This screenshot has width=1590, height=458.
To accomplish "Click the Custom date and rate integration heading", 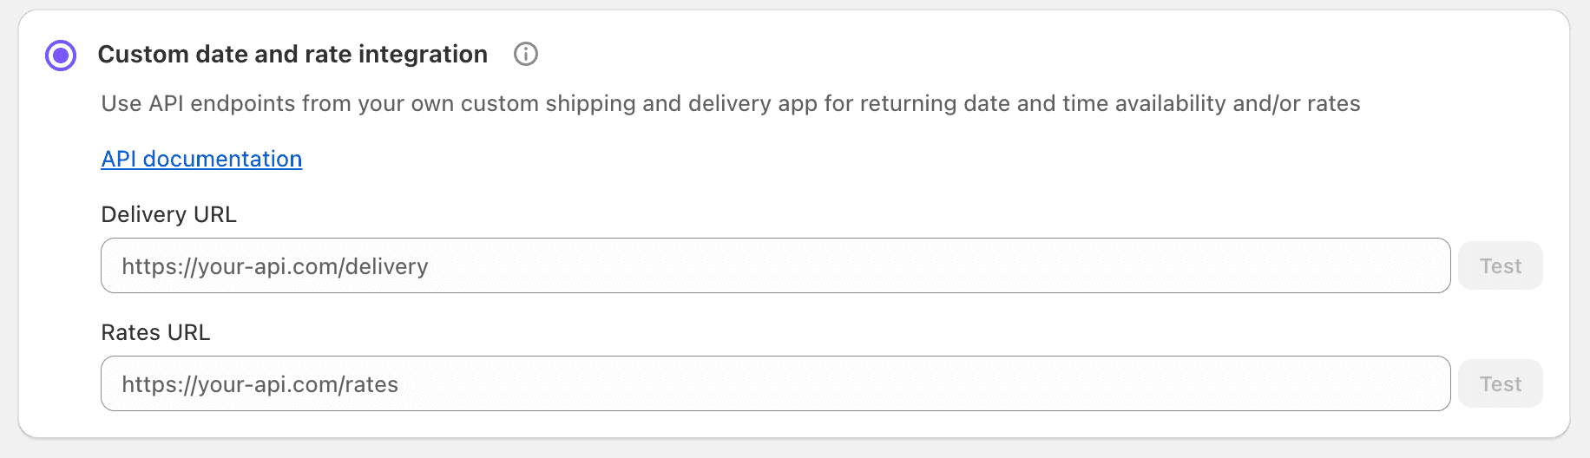I will click(x=292, y=55).
